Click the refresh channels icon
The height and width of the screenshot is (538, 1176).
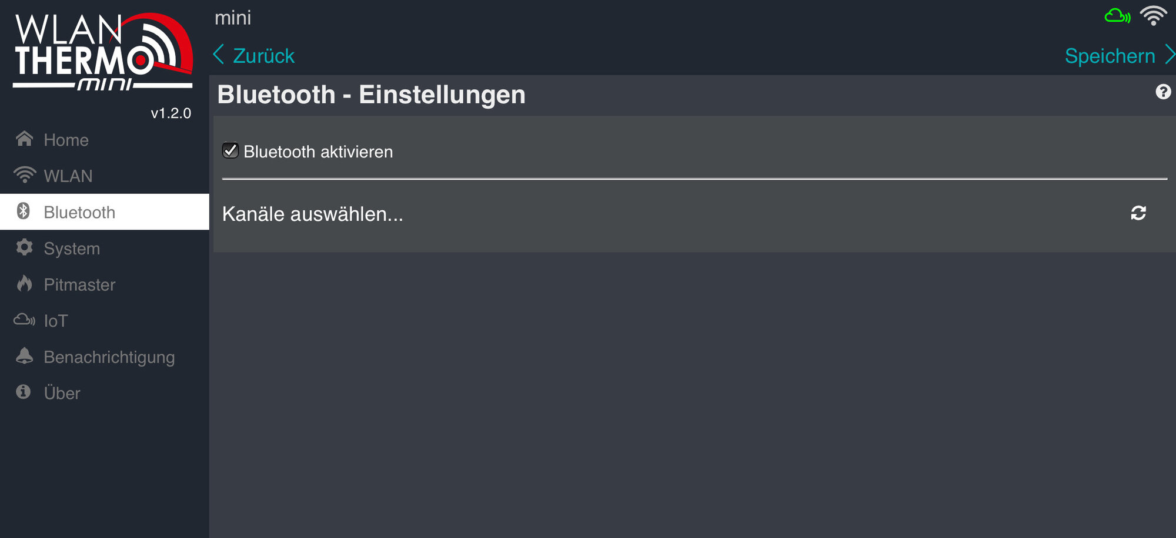pos(1138,213)
